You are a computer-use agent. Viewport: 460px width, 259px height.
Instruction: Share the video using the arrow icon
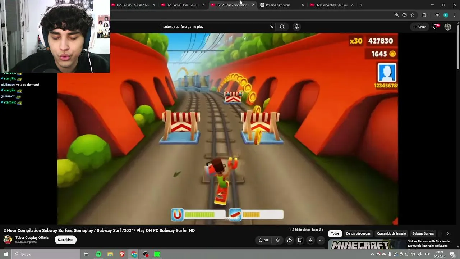tap(289, 240)
